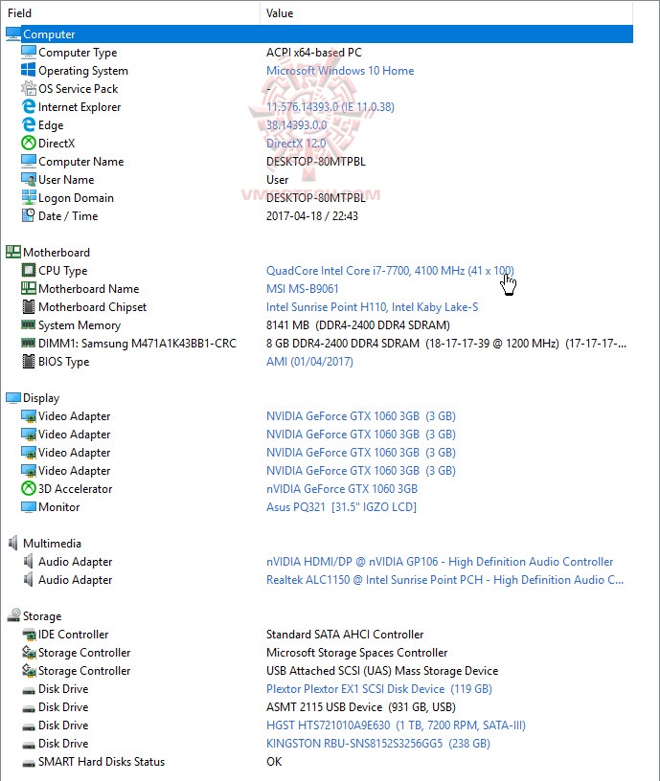660x781 pixels.
Task: Open the Edge version 38.14393.0.0 link
Action: 297,125
